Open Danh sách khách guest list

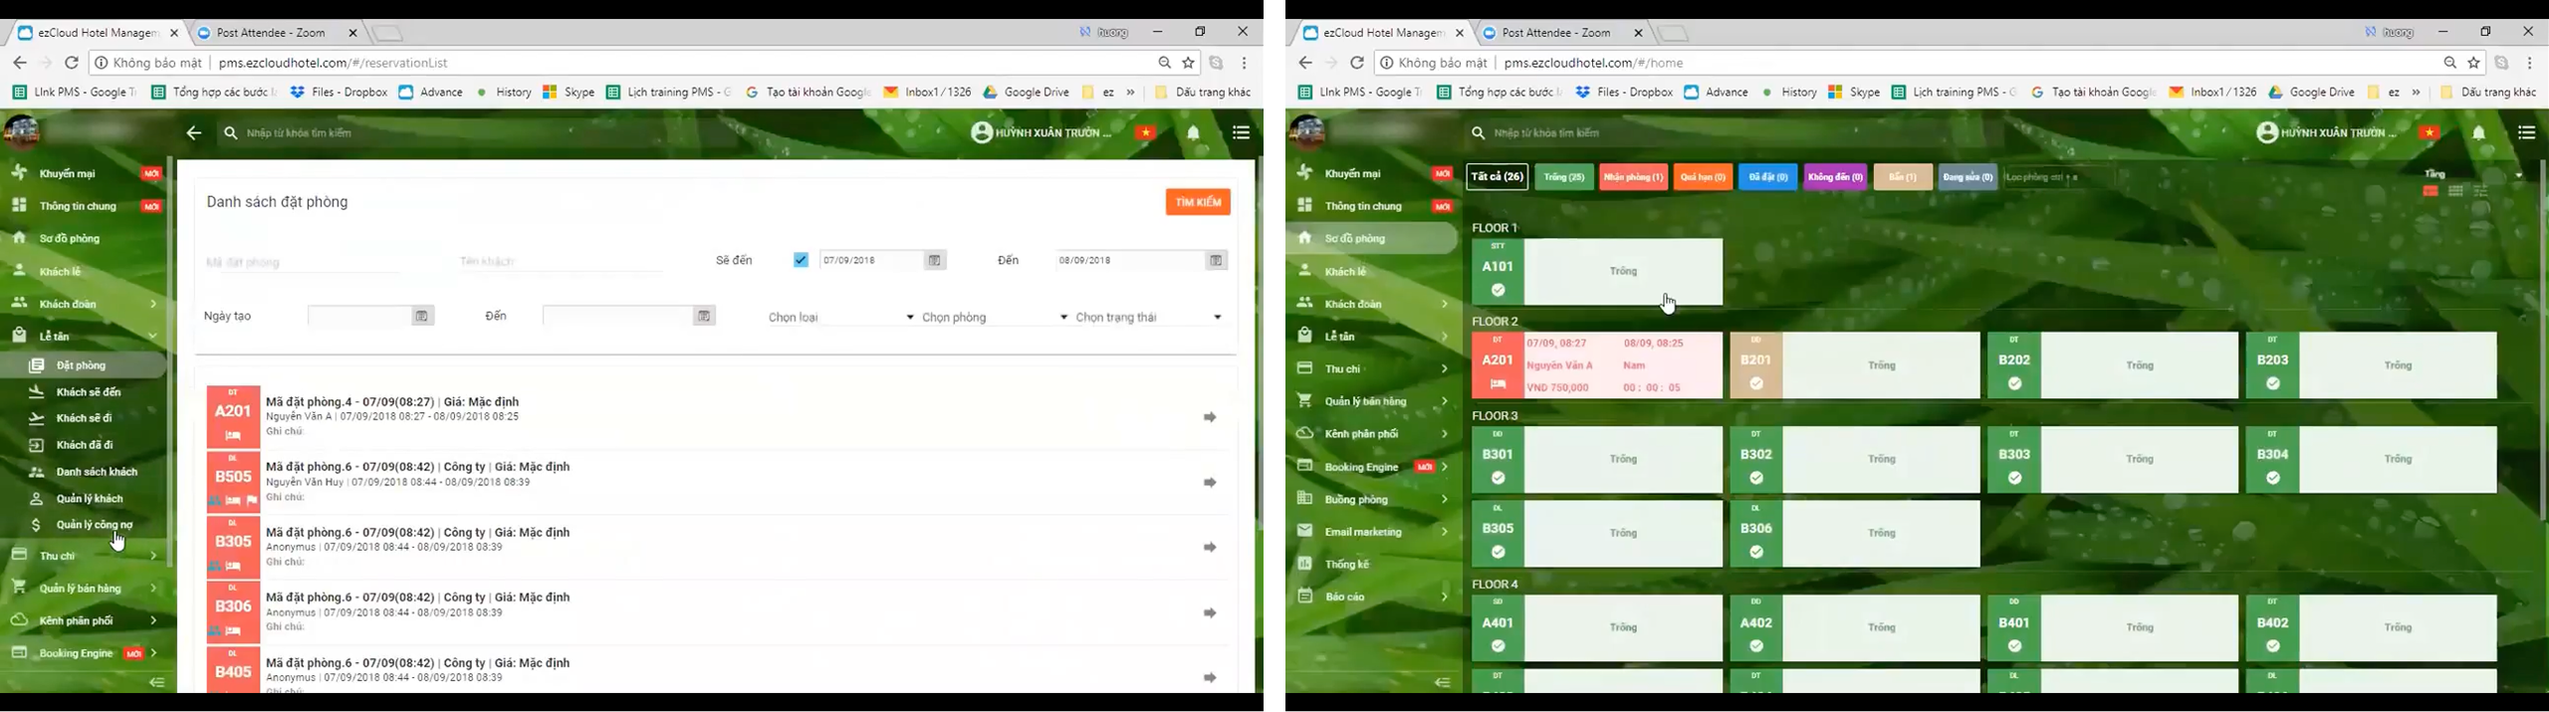click(x=96, y=472)
